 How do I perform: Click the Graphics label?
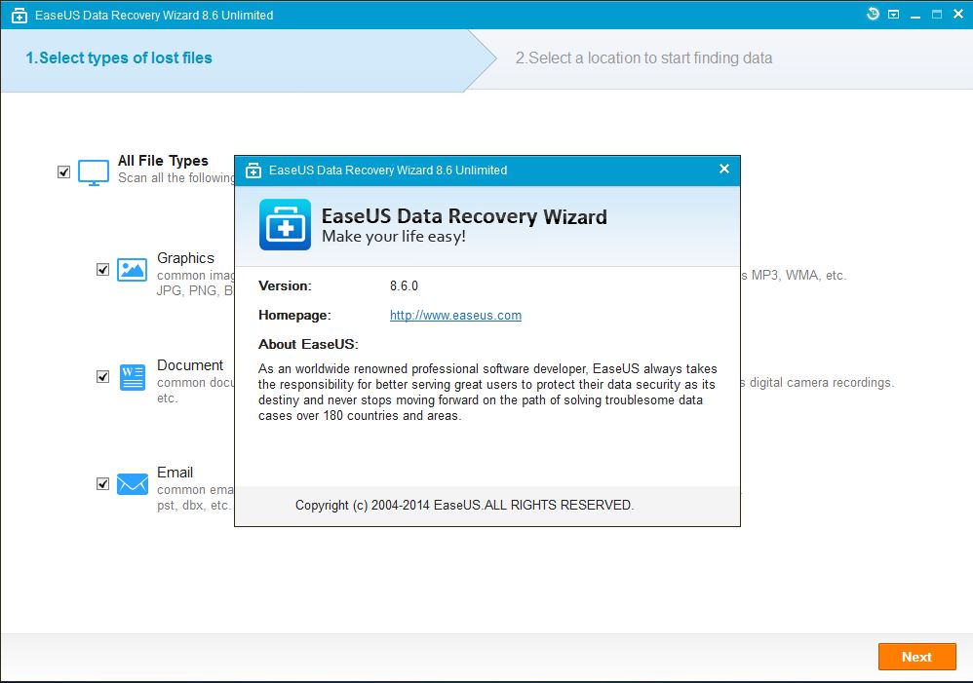tap(185, 258)
